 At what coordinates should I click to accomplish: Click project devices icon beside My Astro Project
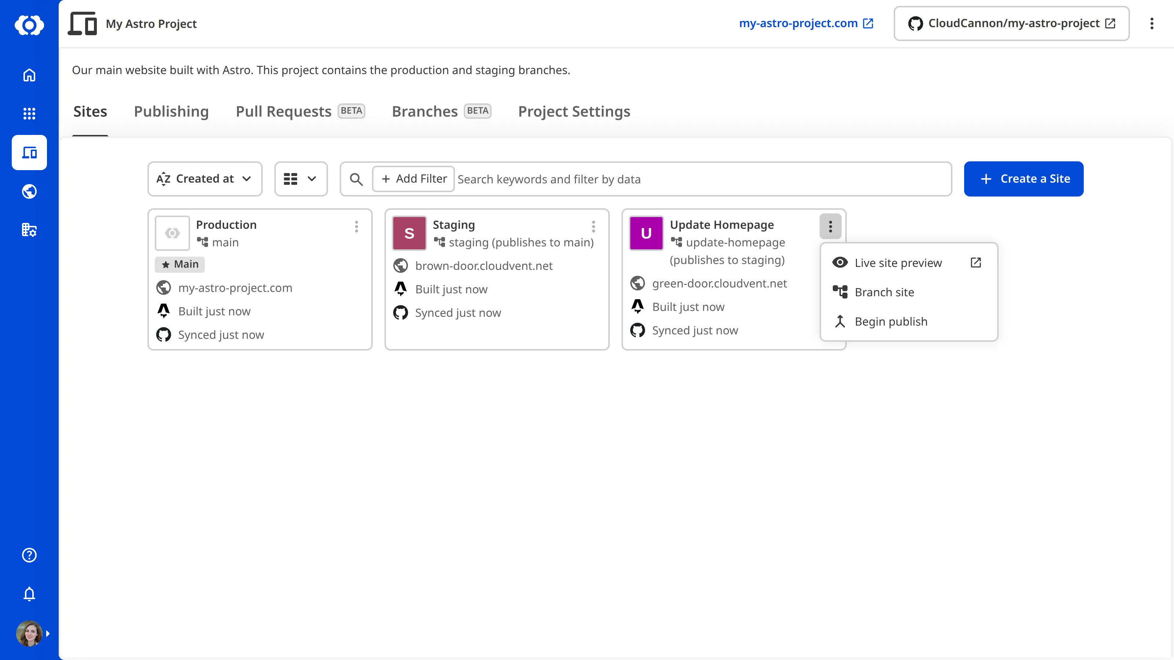tap(83, 24)
